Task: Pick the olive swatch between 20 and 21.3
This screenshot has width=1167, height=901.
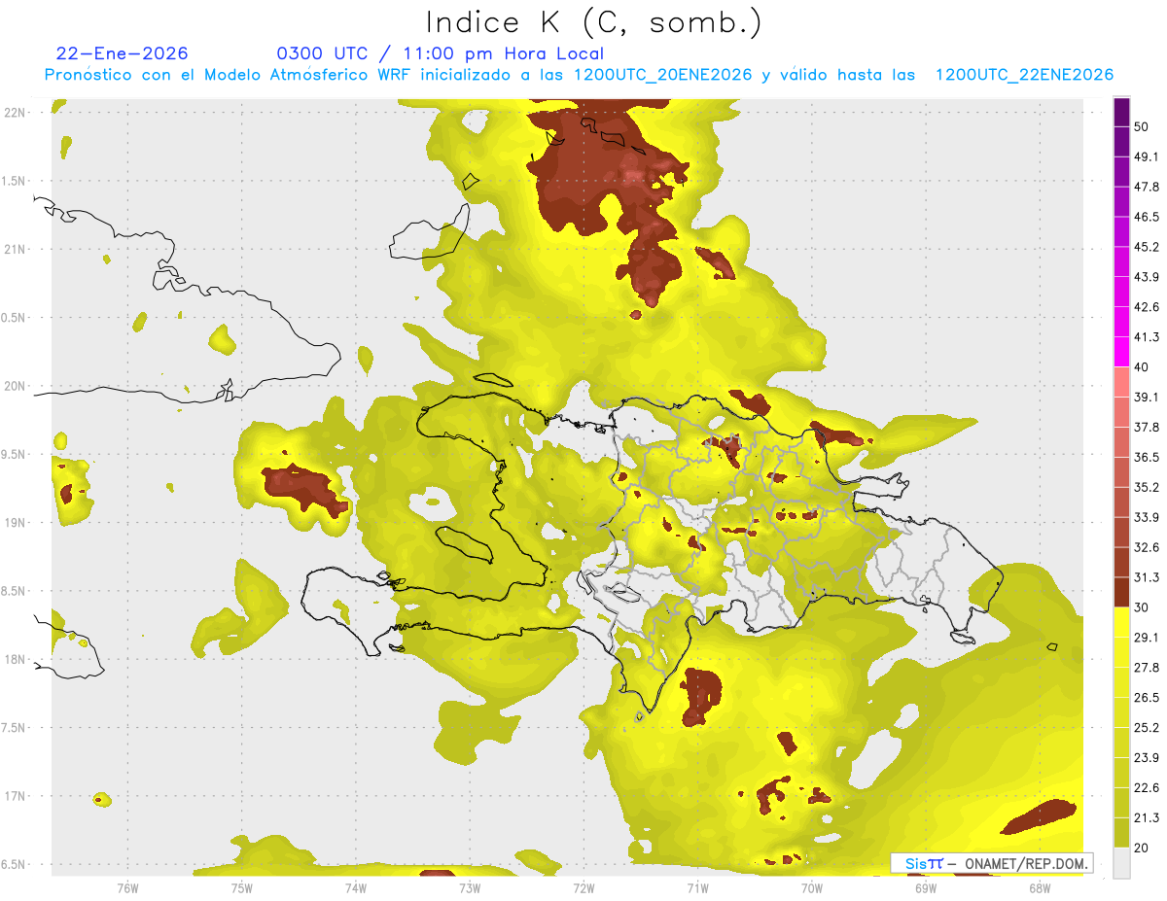Action: 1121,833
